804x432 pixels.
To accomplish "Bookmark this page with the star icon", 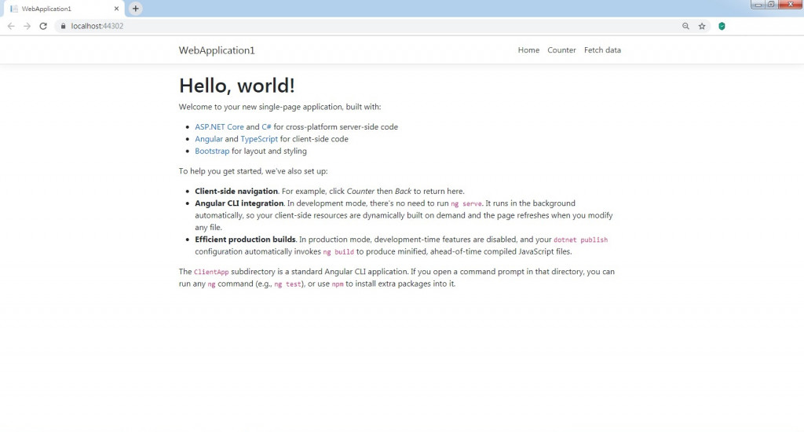I will pos(702,26).
